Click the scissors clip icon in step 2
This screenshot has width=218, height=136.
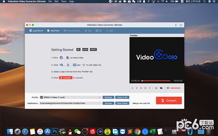68,65
